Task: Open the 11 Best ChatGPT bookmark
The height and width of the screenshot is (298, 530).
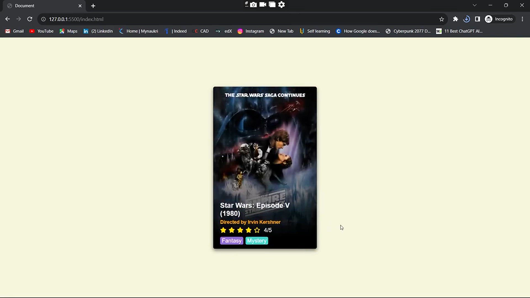Action: [x=459, y=31]
